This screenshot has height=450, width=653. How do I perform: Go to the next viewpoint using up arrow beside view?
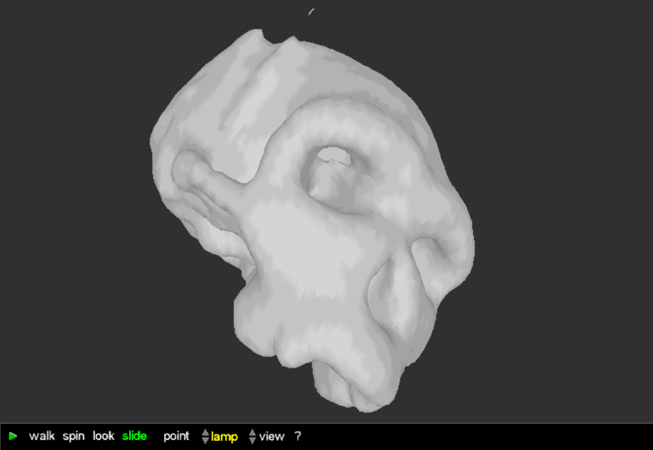(x=252, y=432)
